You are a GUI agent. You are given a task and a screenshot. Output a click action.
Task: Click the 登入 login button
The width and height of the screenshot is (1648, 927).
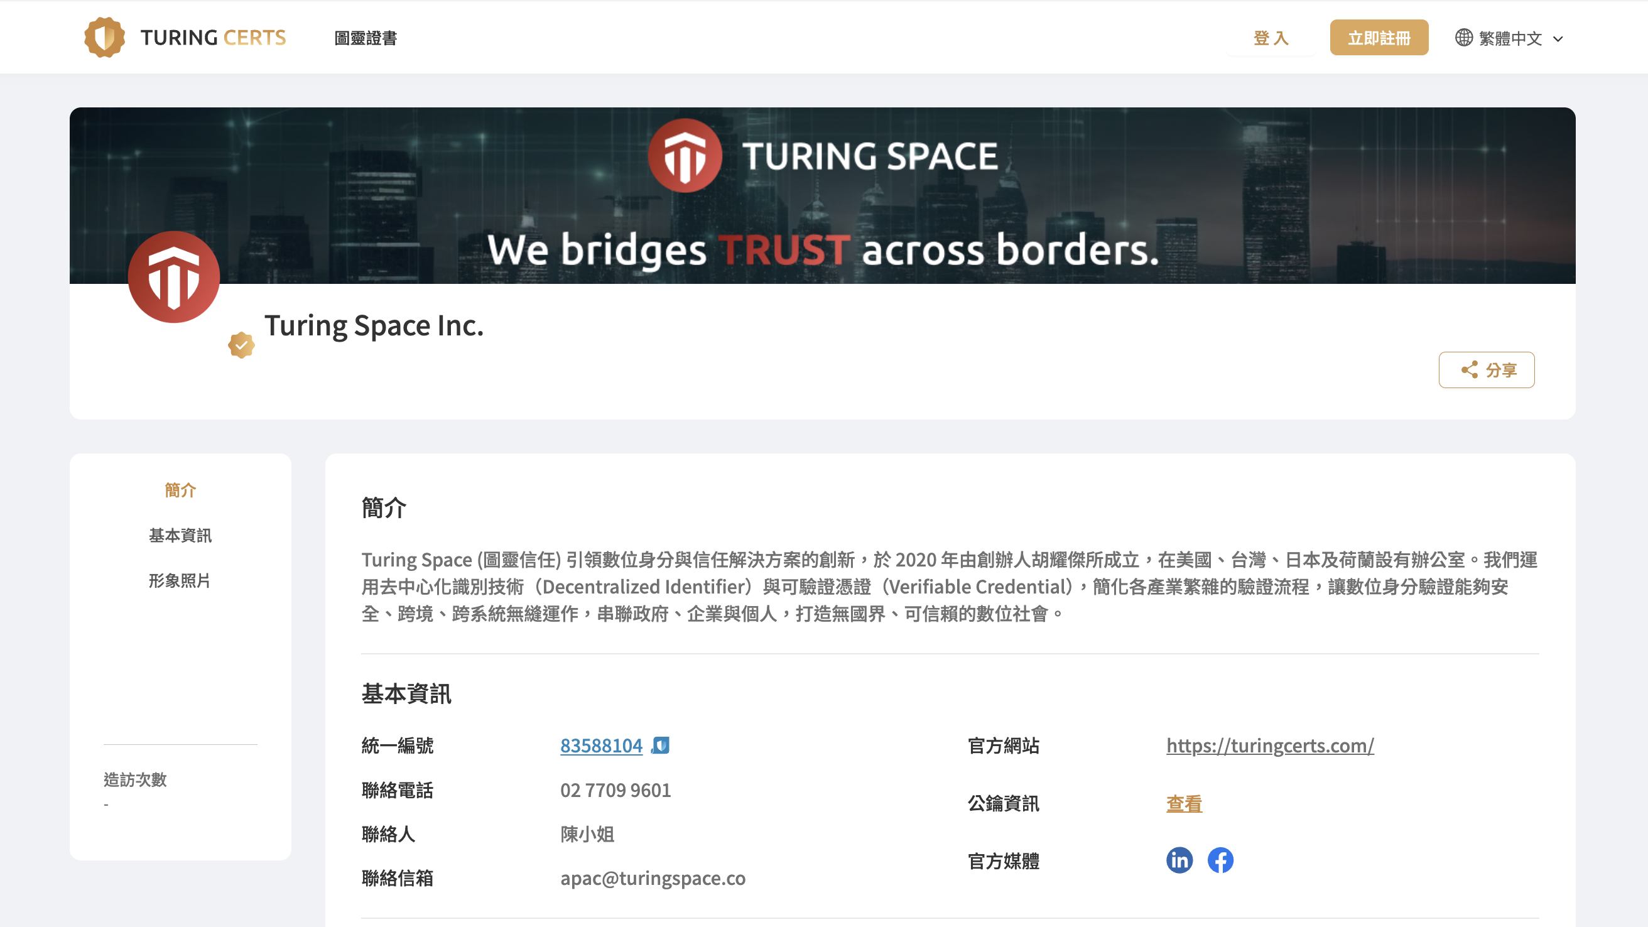coord(1271,38)
